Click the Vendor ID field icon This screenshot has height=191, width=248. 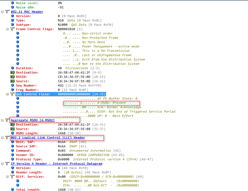tap(13, 155)
